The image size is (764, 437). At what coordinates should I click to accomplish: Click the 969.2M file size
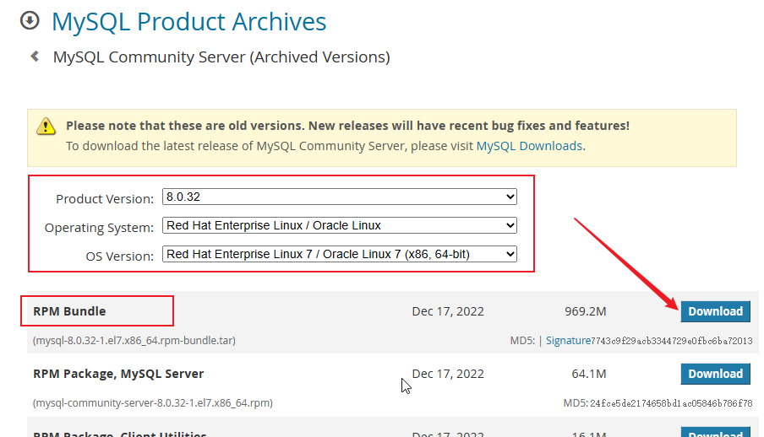click(x=586, y=311)
